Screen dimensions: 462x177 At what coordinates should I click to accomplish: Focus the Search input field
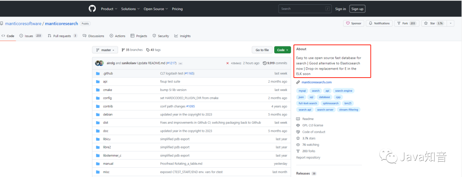pos(305,9)
